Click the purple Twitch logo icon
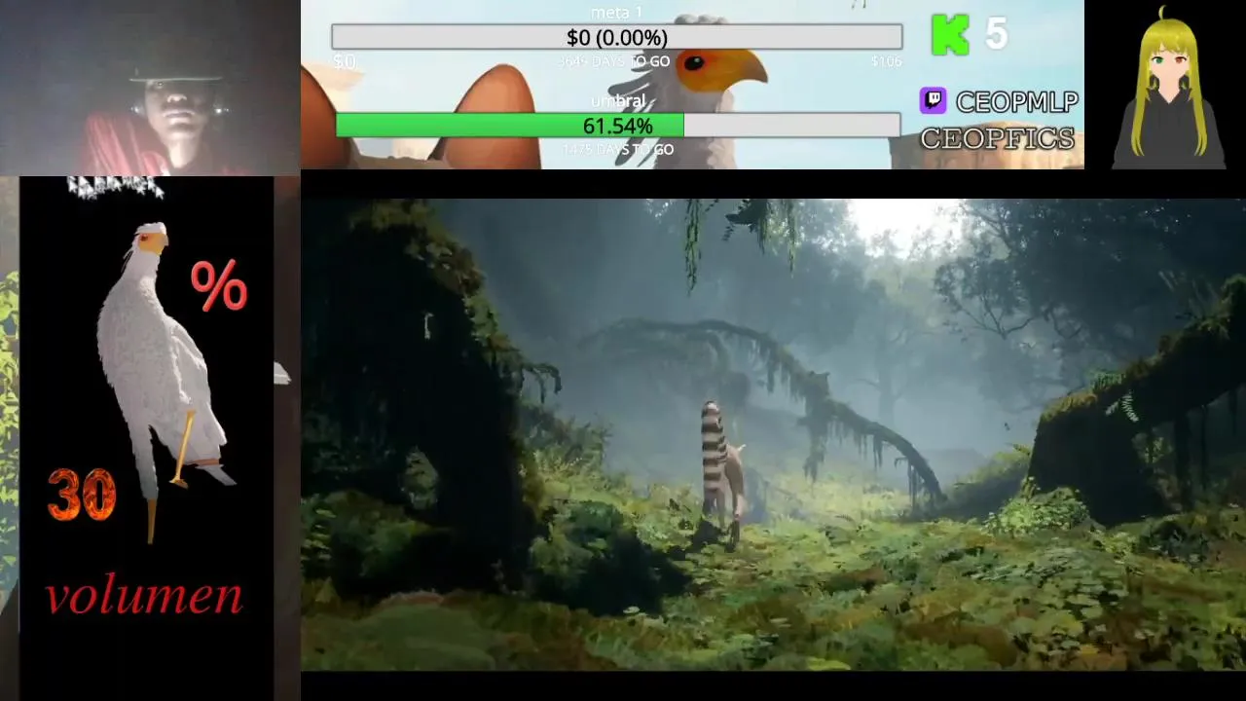This screenshot has height=701, width=1246. (x=933, y=100)
